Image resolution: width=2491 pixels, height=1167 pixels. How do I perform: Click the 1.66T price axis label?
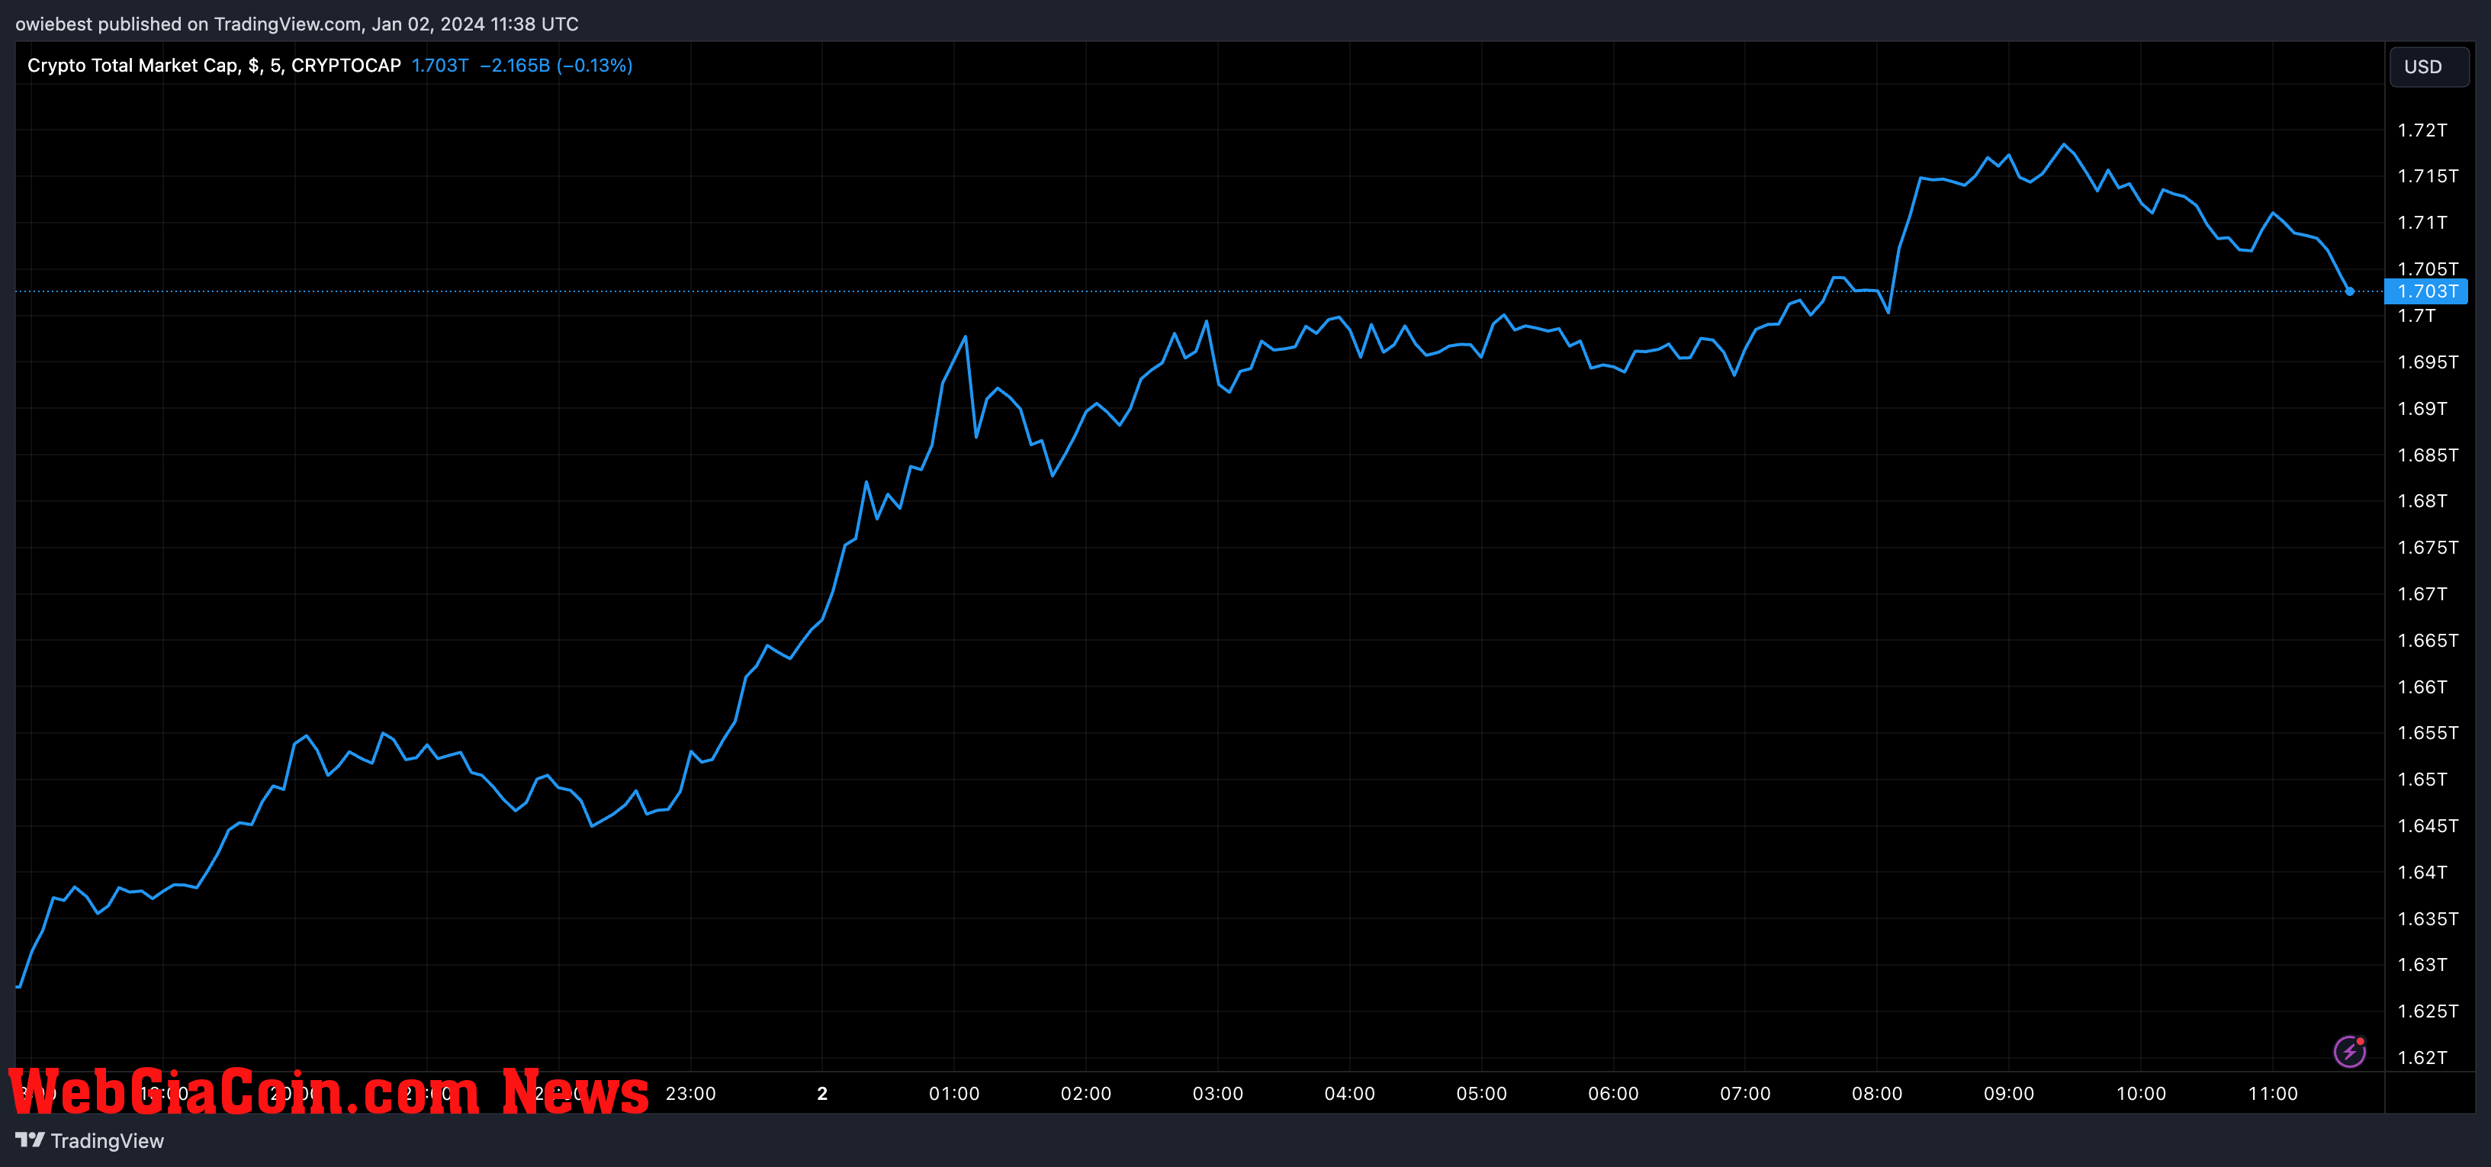point(2422,686)
